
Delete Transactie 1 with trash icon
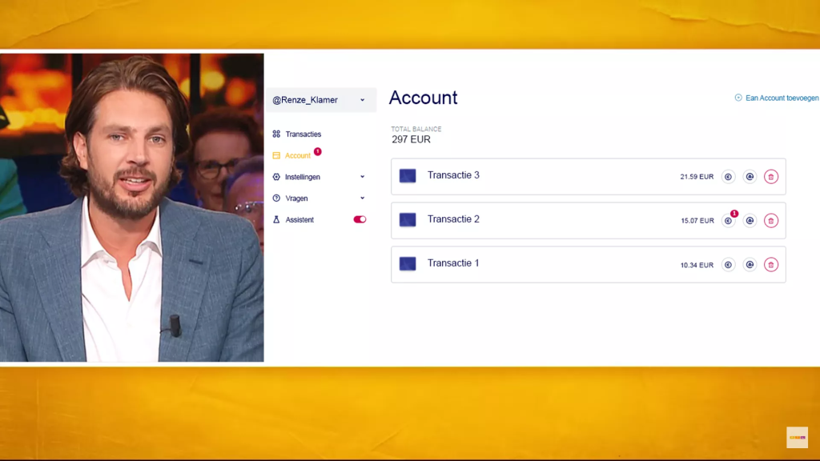point(771,265)
